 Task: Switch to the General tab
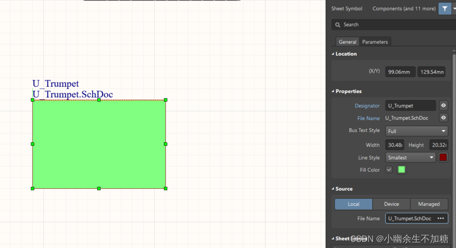347,42
